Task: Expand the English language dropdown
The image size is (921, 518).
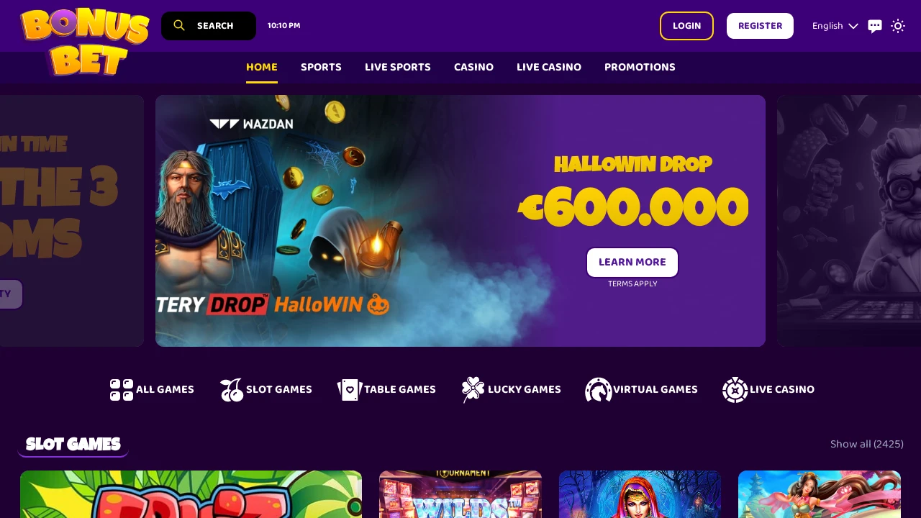Action: coord(835,26)
